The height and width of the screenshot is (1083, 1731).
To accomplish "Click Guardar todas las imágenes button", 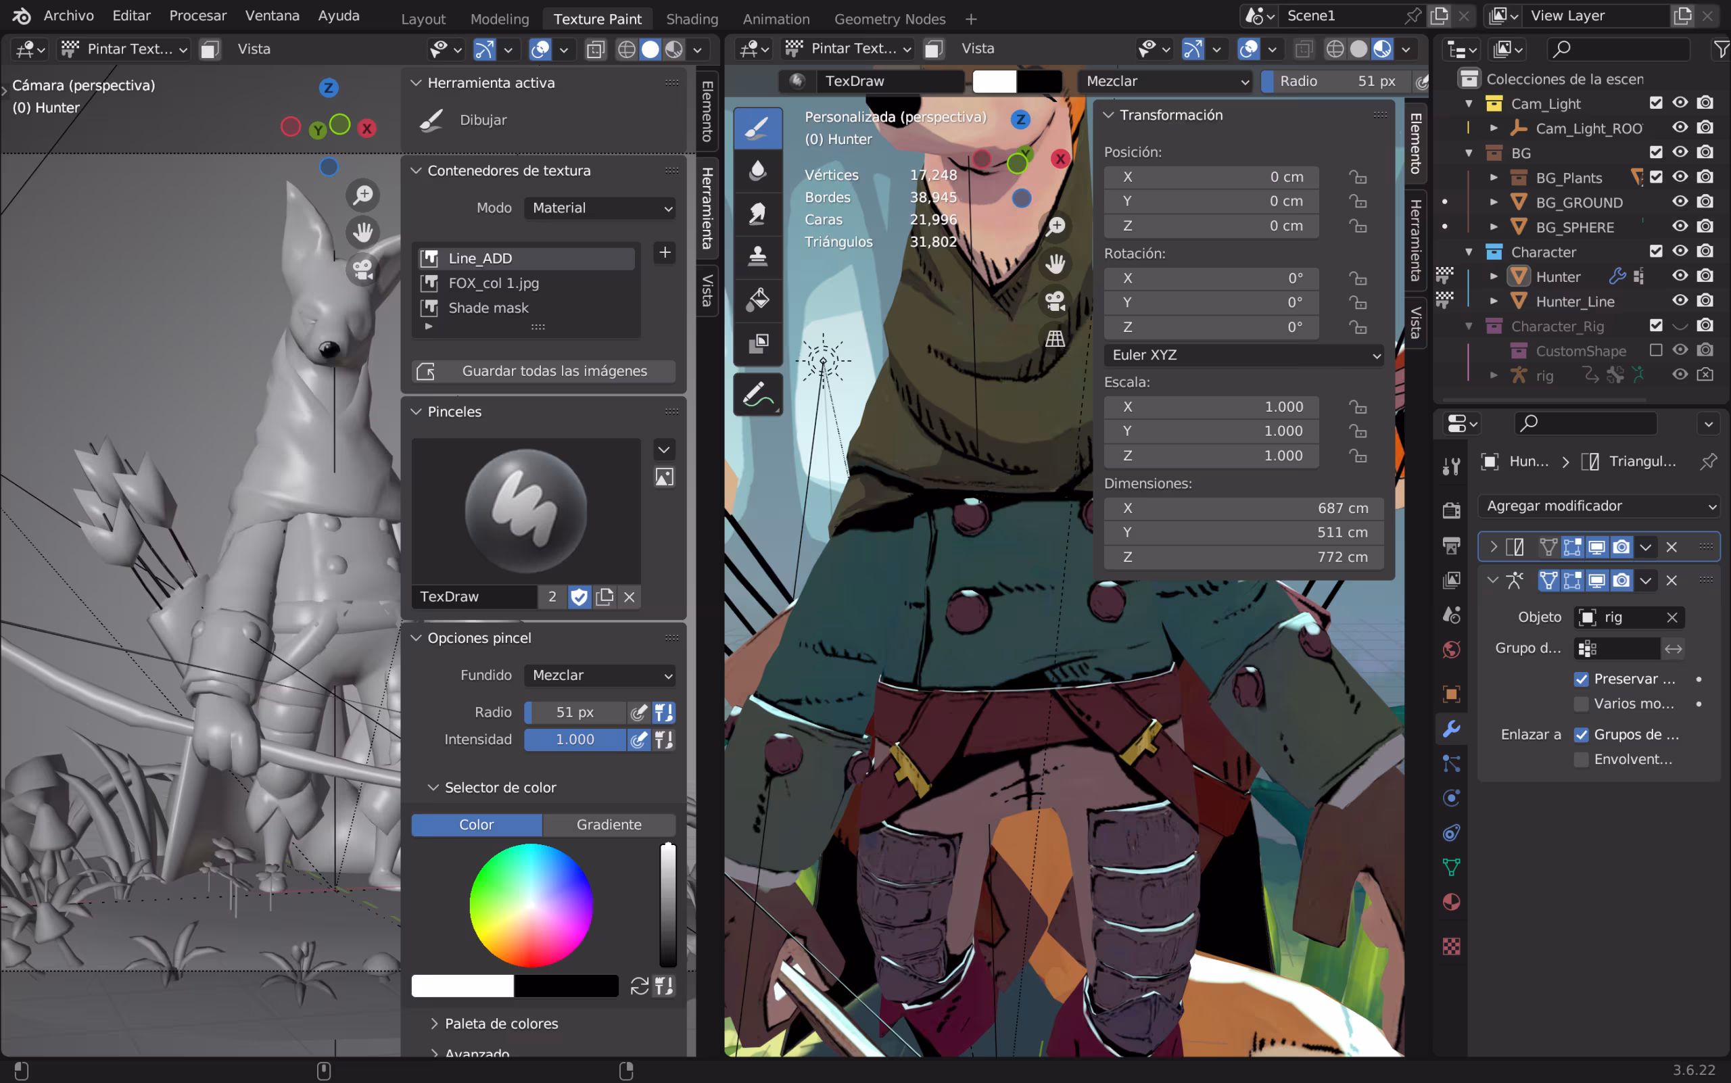I will pos(544,371).
